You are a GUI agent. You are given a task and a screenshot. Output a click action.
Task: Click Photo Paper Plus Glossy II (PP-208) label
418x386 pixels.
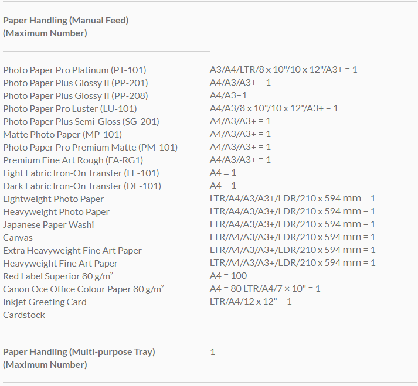click(75, 95)
